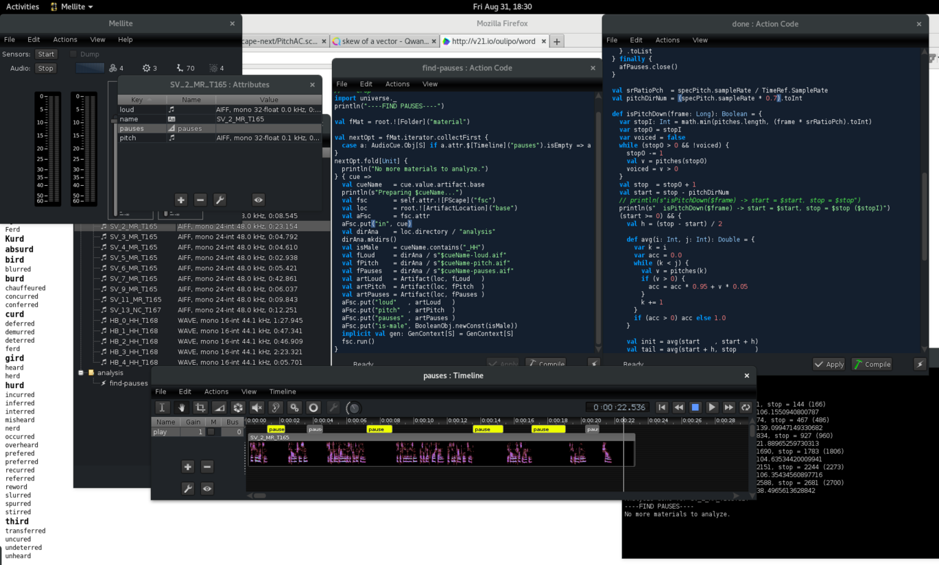Open the Timeline menu in pauses window
The image size is (939, 565).
coord(283,392)
